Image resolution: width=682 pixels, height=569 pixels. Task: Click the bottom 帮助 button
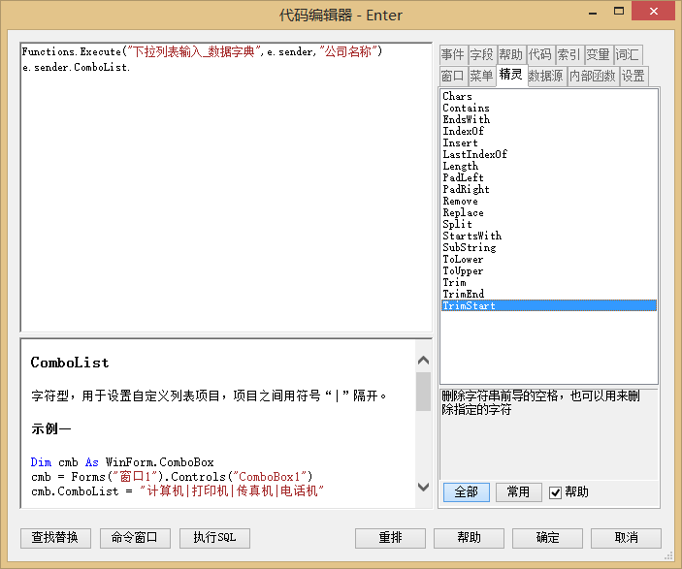click(469, 538)
